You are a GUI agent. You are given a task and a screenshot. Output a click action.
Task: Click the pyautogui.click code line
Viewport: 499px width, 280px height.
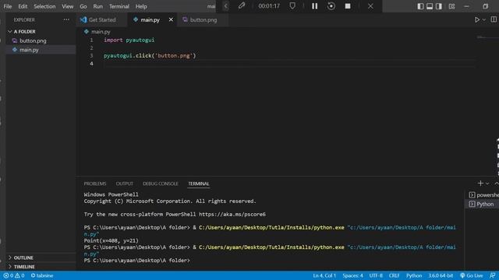point(150,56)
